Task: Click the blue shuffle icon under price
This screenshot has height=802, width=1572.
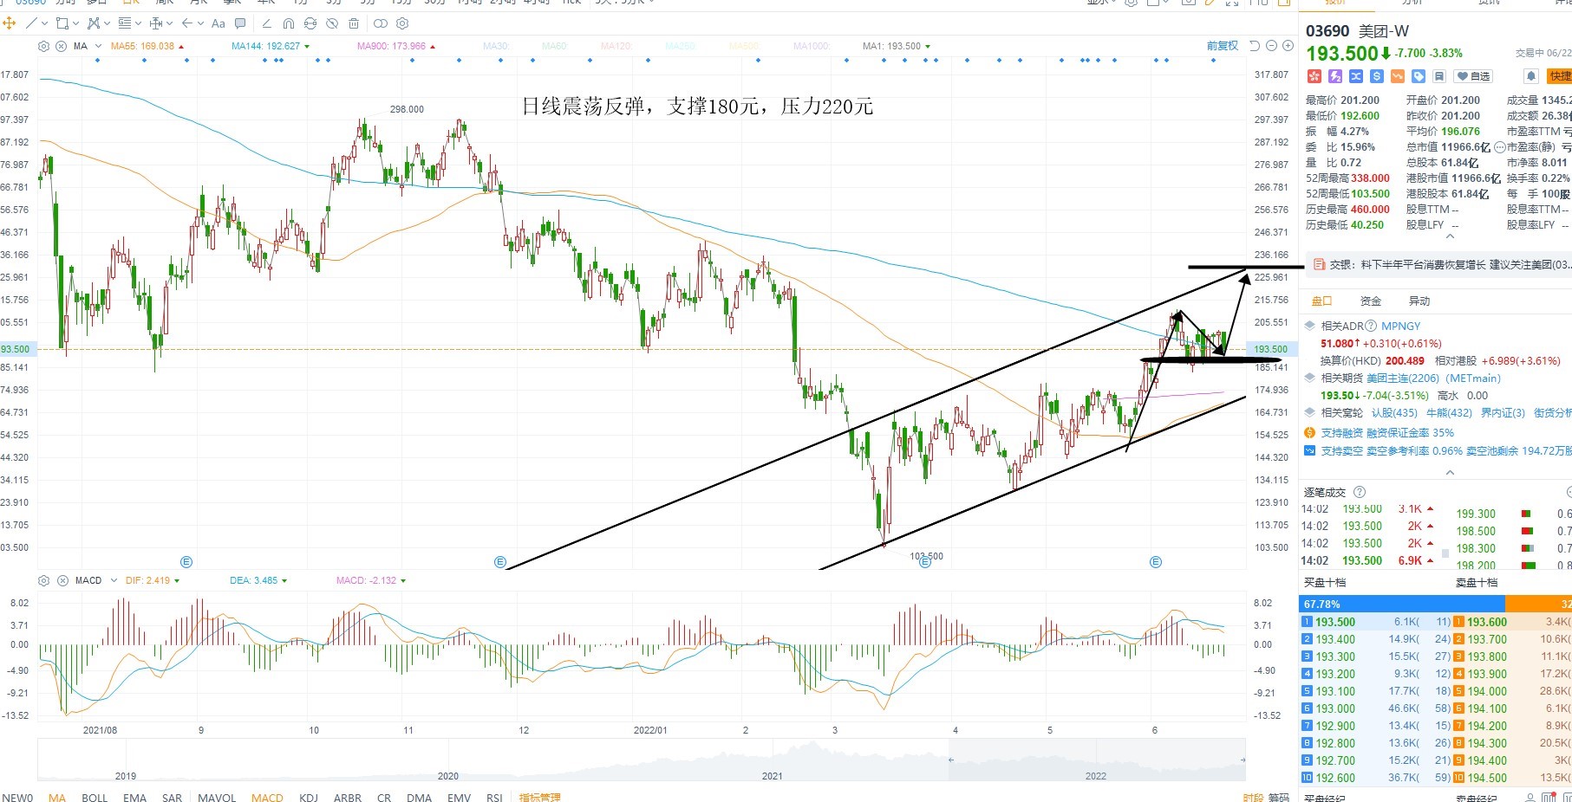Action: 1356,76
